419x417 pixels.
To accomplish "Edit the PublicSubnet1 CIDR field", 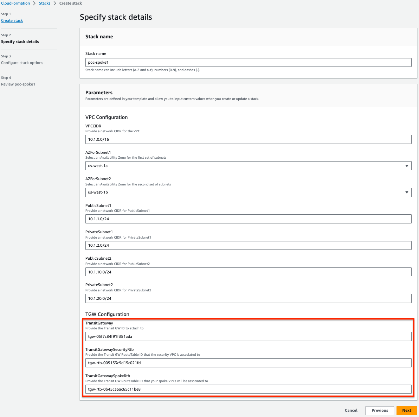I will (248, 219).
